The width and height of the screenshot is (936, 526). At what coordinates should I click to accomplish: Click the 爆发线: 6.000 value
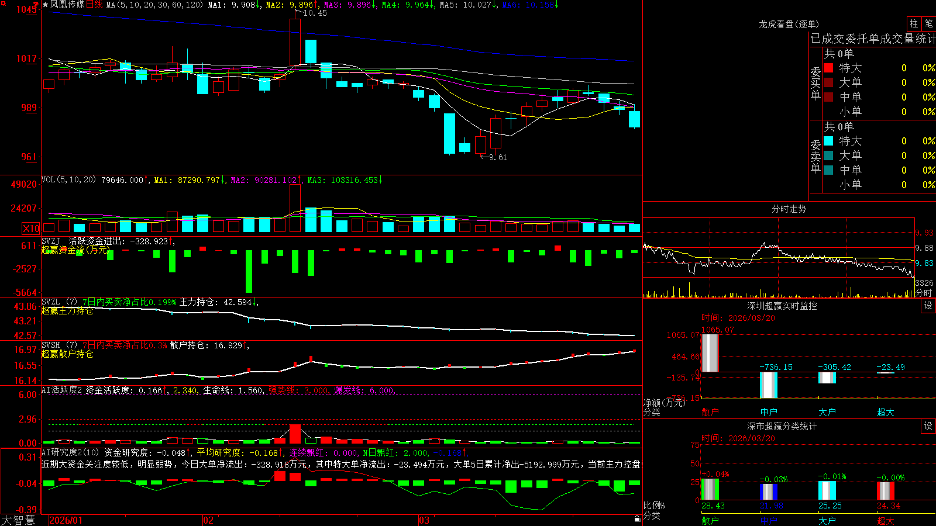365,390
